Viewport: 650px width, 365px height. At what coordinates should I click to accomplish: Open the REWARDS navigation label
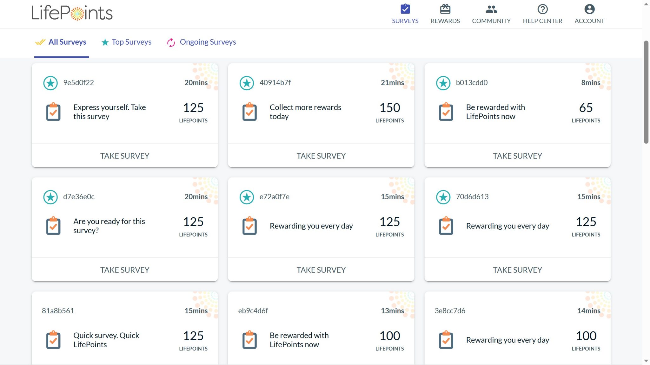445,21
